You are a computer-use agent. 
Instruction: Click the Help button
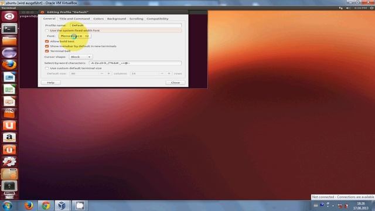click(x=51, y=83)
